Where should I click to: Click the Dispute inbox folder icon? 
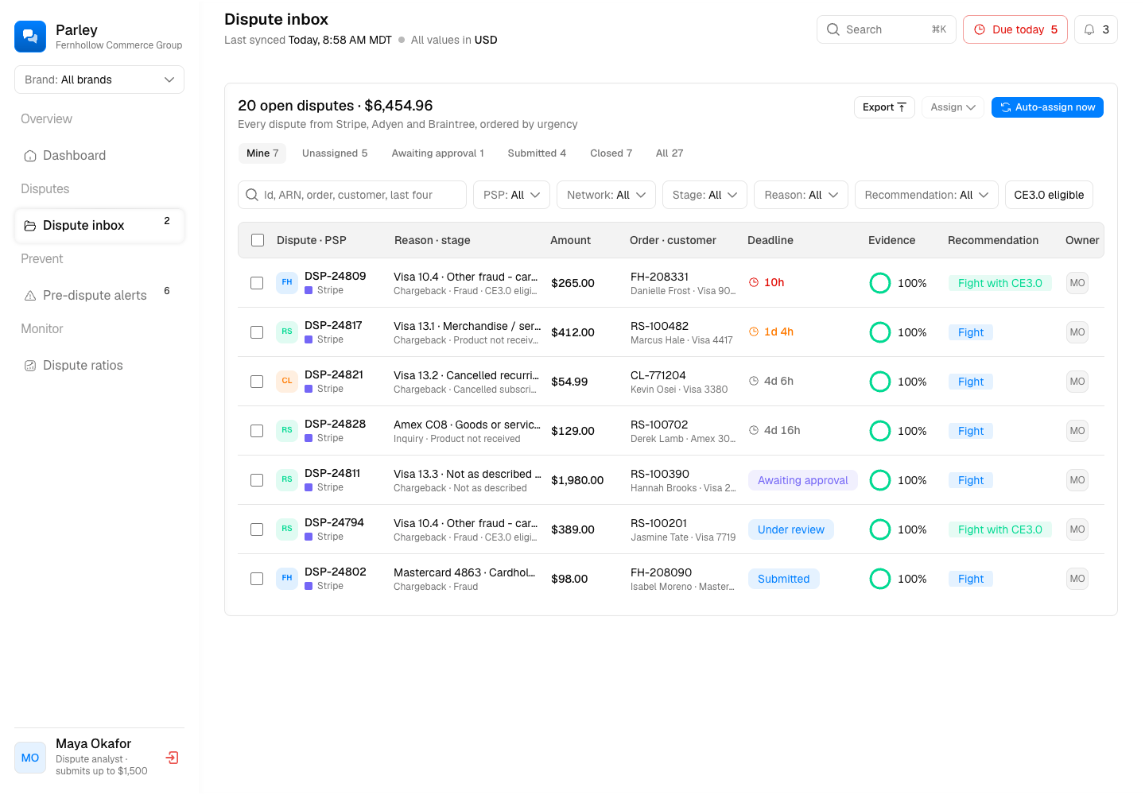coord(30,226)
